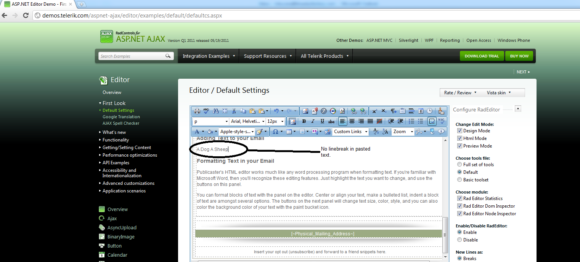Toggle the Preview Mode checkbox
The height and width of the screenshot is (262, 580).
coord(460,146)
